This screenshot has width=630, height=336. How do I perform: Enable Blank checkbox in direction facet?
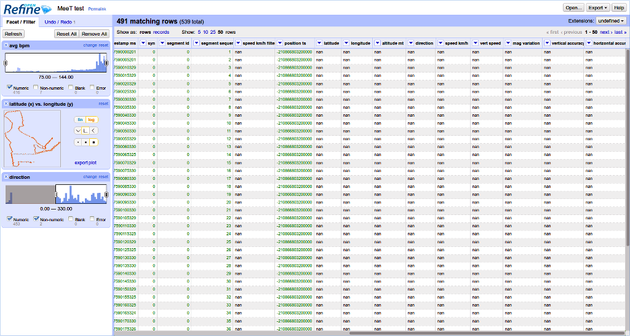(x=71, y=219)
